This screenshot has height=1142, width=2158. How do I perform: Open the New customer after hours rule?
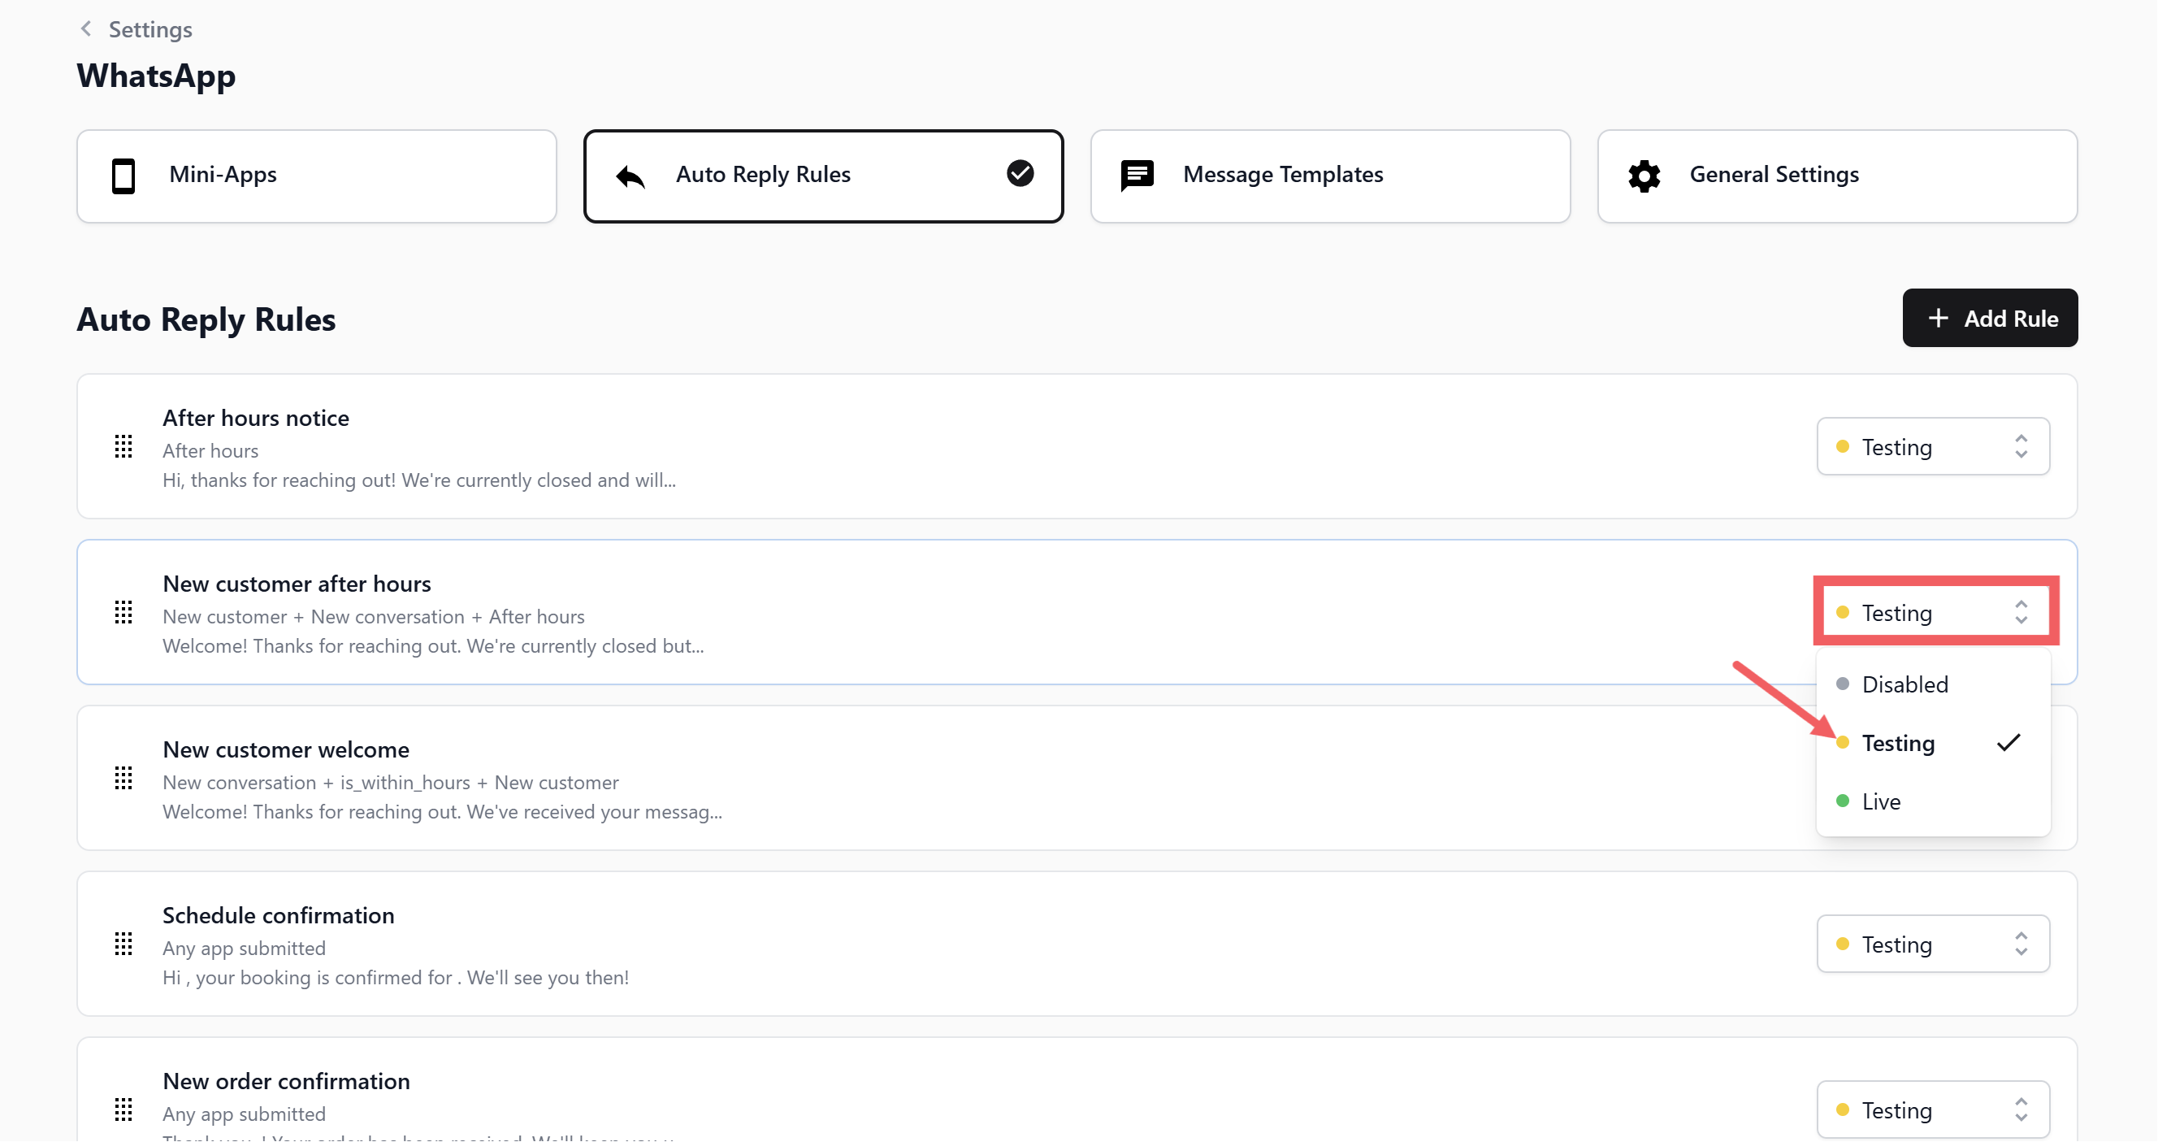pos(297,584)
